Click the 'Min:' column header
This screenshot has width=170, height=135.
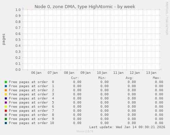[102, 78]
